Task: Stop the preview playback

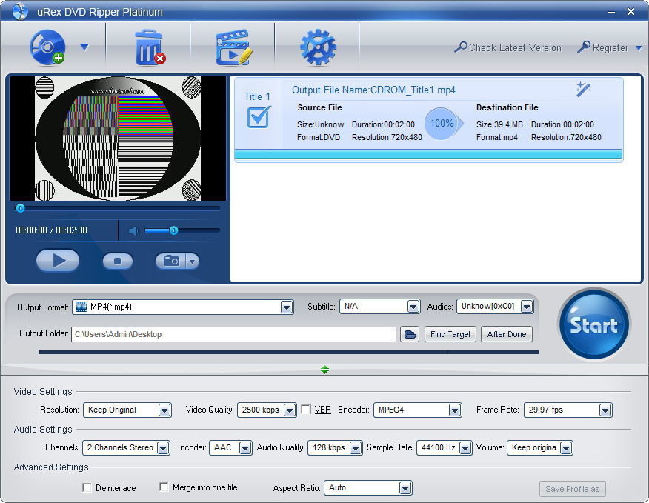Action: point(118,261)
